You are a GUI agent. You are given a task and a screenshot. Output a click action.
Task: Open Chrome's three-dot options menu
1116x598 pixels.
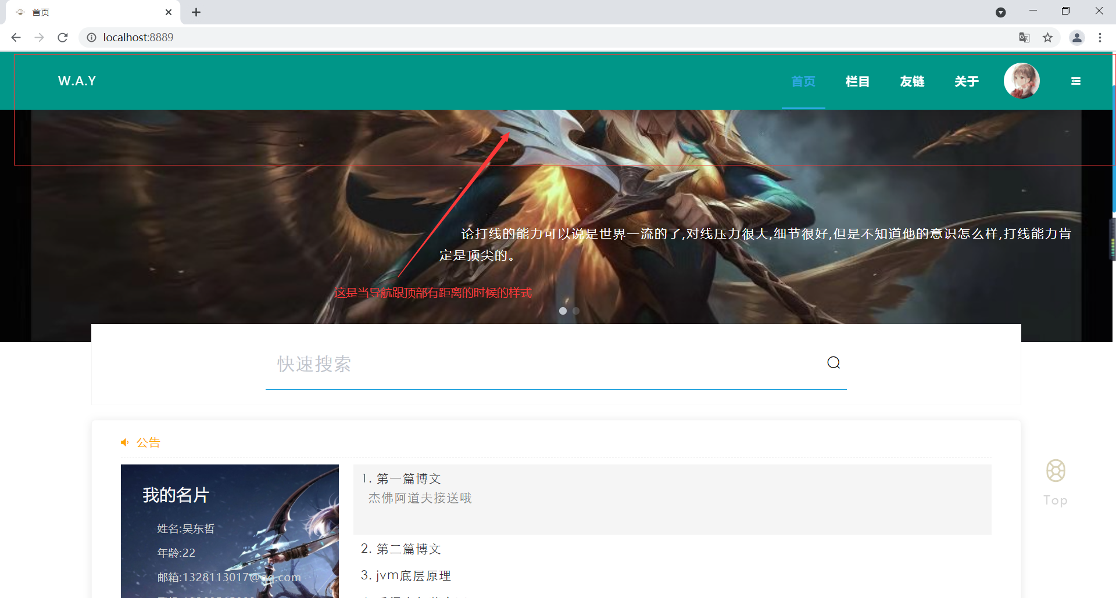coord(1100,37)
